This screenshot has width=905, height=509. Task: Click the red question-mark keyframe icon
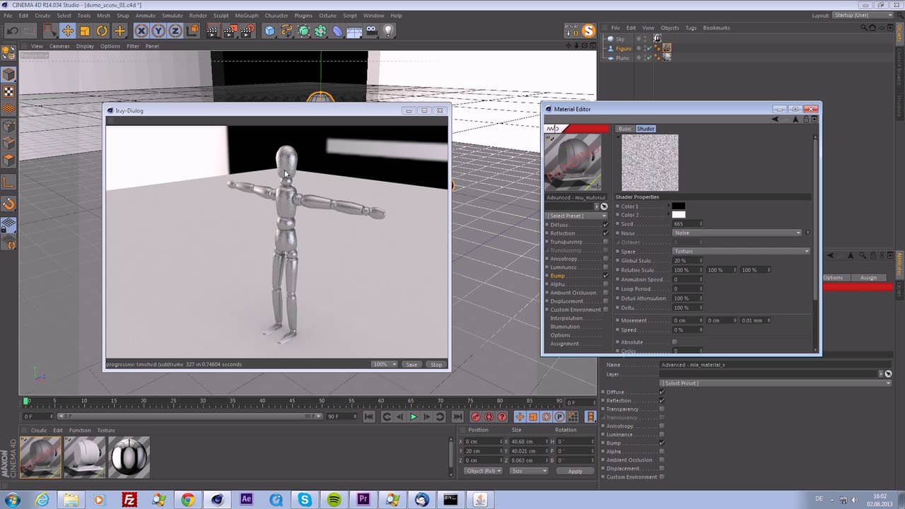(x=502, y=417)
